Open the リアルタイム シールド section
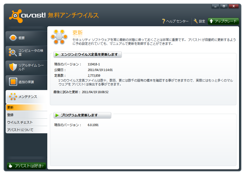Image resolution: width=246 pixels, height=176 pixels. (x=26, y=67)
